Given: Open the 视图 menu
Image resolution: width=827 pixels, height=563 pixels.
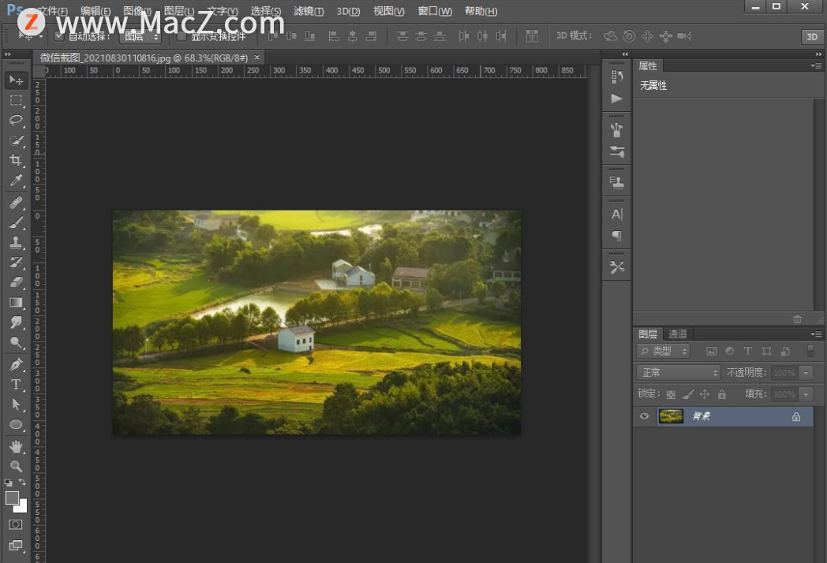Looking at the screenshot, I should click(389, 11).
